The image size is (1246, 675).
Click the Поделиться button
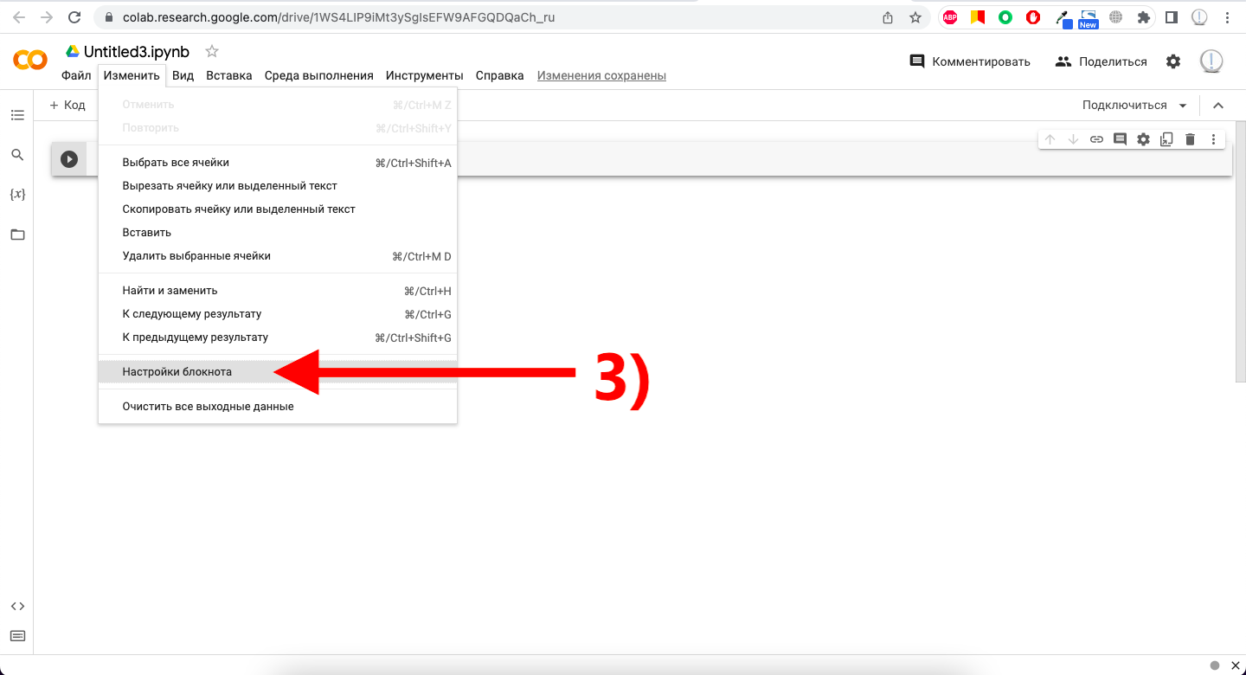click(1101, 61)
